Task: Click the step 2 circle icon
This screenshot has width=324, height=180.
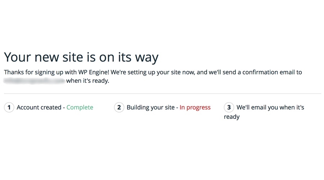Action: (x=119, y=108)
